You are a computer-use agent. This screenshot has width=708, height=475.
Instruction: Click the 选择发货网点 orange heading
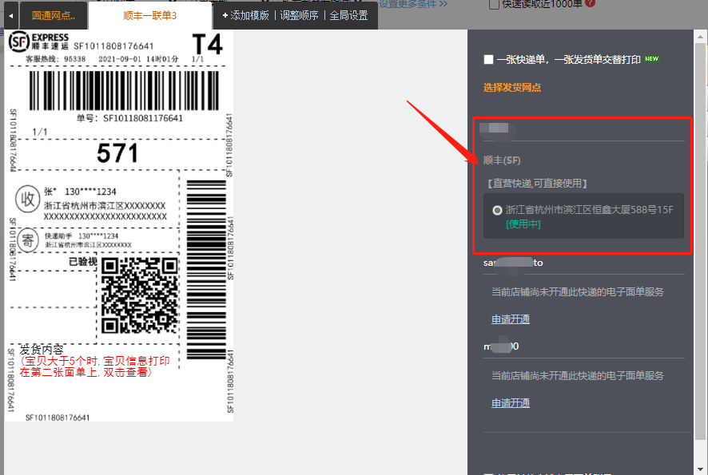point(511,88)
